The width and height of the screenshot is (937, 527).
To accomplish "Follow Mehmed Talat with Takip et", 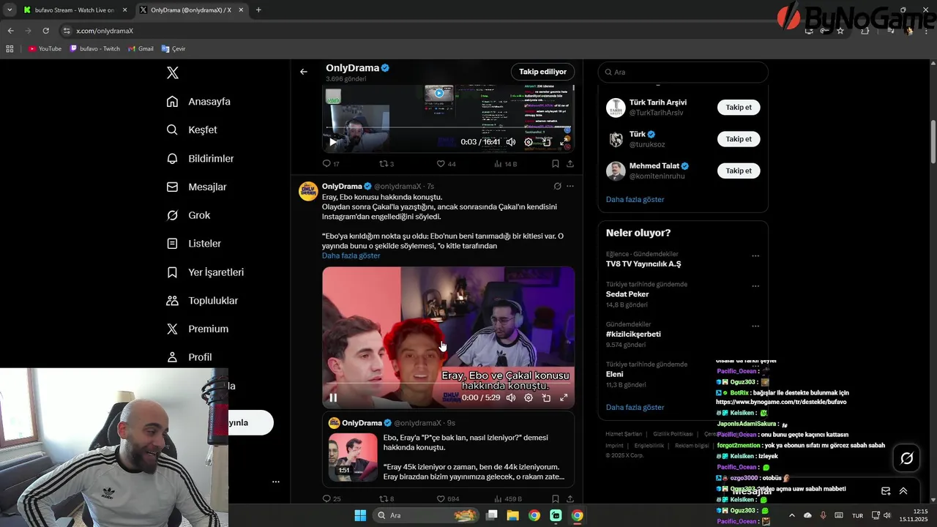I will click(x=739, y=171).
